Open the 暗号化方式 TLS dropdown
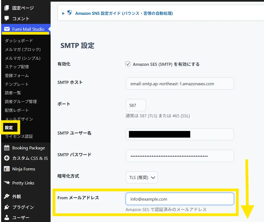The height and width of the screenshot is (222, 264). click(x=142, y=177)
